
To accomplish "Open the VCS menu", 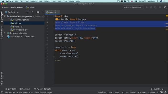I will click(x=65, y=1).
